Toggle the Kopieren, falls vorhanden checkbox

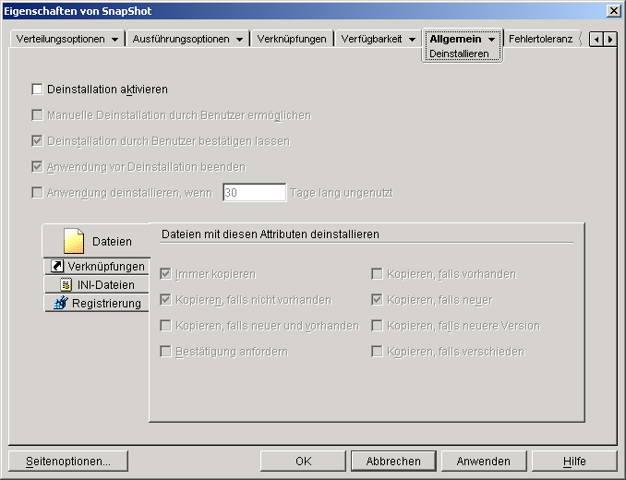tap(377, 274)
